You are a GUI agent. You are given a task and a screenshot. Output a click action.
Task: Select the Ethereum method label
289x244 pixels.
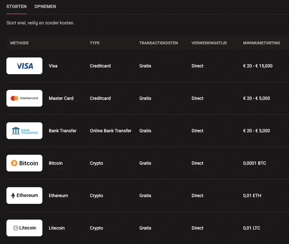coord(58,196)
